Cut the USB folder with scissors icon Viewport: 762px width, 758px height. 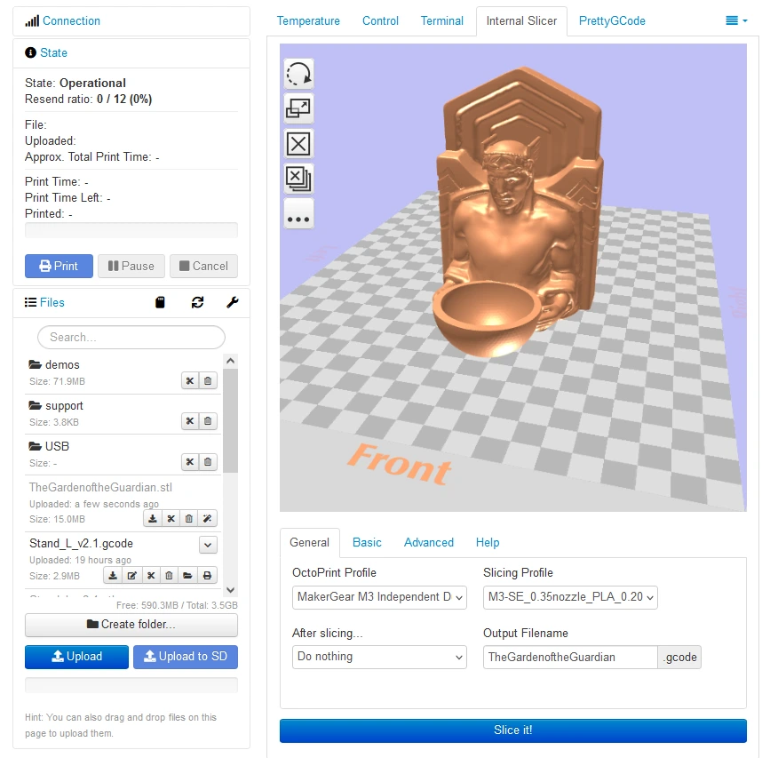coord(190,462)
